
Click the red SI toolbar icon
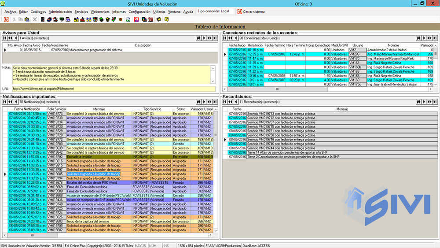pyautogui.click(x=136, y=19)
